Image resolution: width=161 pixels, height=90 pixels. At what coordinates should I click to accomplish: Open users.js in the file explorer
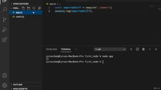tap(26, 17)
